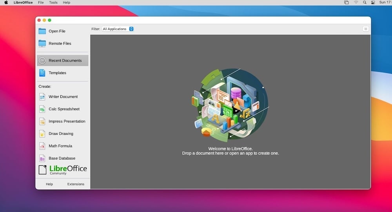Select the Recent Documents clock icon

pyautogui.click(x=42, y=60)
